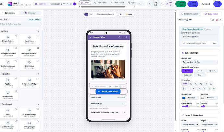Image resolution: width=224 pixels, height=132 pixels.
Task: Click the Build APK button
Action: coord(181,4)
